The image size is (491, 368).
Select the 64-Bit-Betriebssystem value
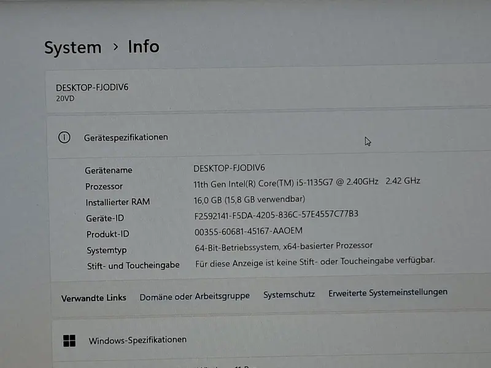pos(284,247)
